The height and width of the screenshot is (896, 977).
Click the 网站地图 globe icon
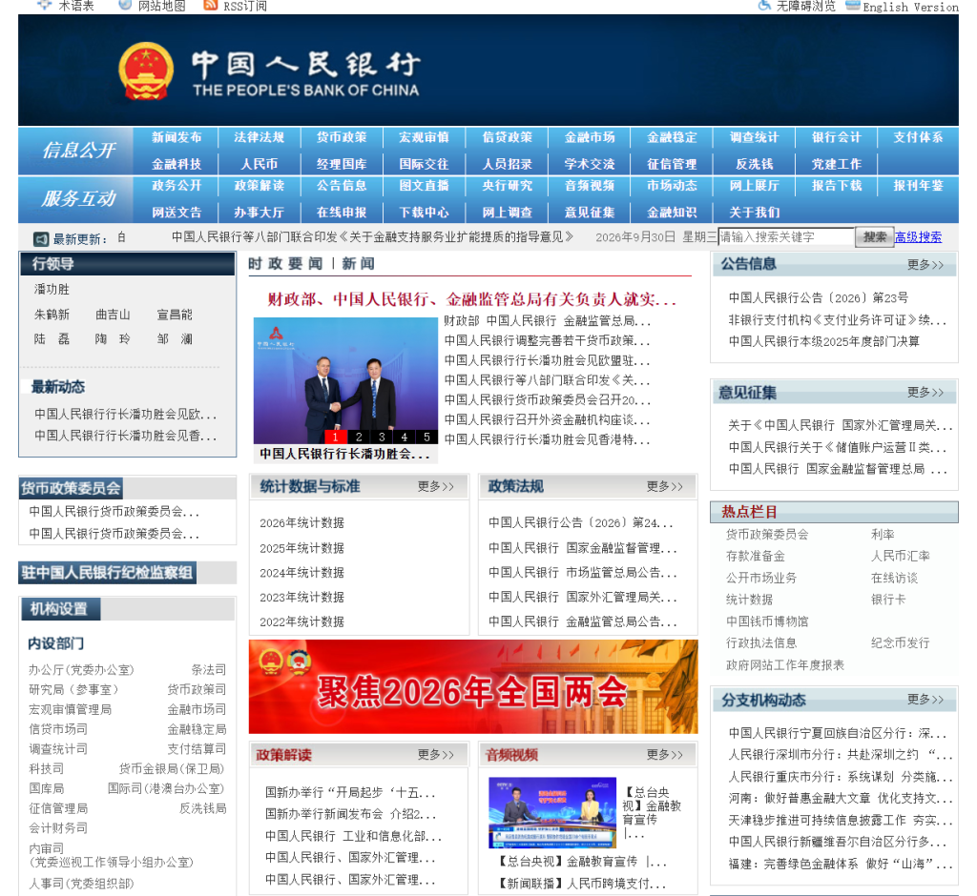[x=125, y=5]
